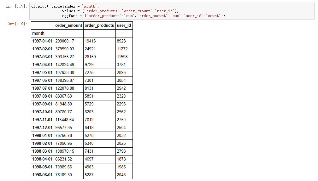Click the 7275 products cell
318x181 pixels.
pos(99,73)
